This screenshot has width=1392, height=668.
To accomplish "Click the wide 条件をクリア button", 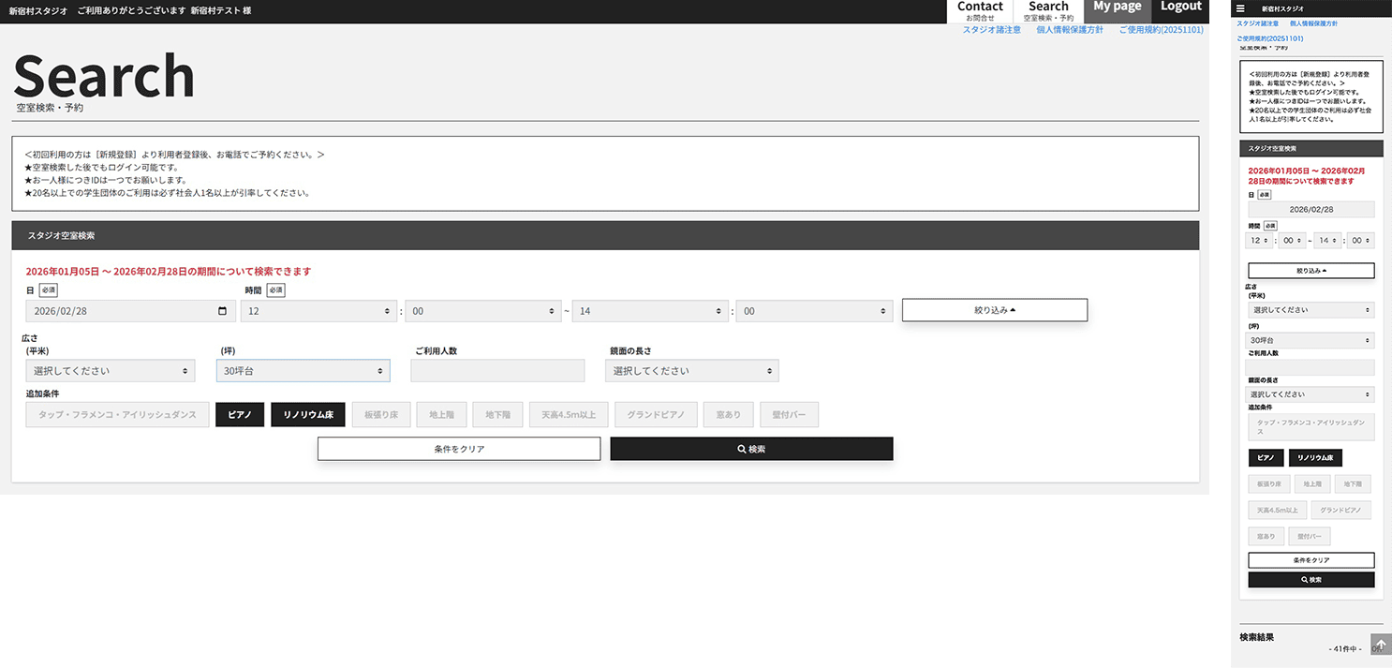I will pyautogui.click(x=459, y=449).
